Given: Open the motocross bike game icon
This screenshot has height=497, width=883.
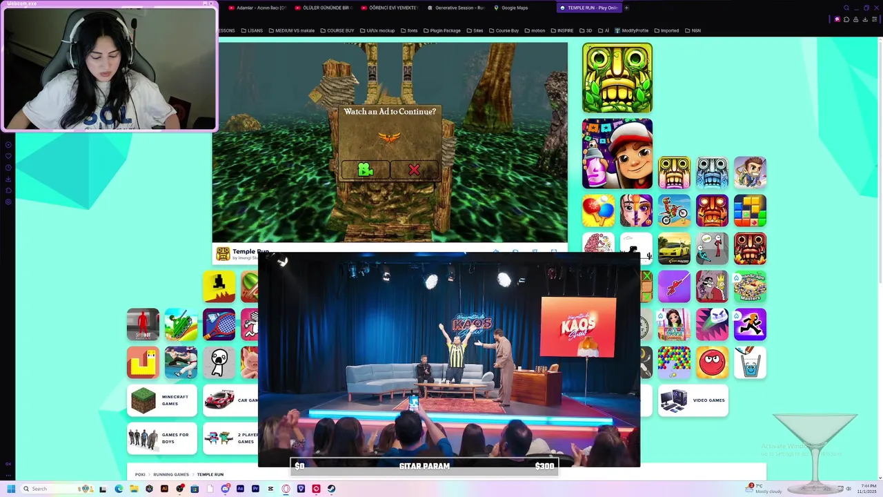Looking at the screenshot, I should 674,211.
